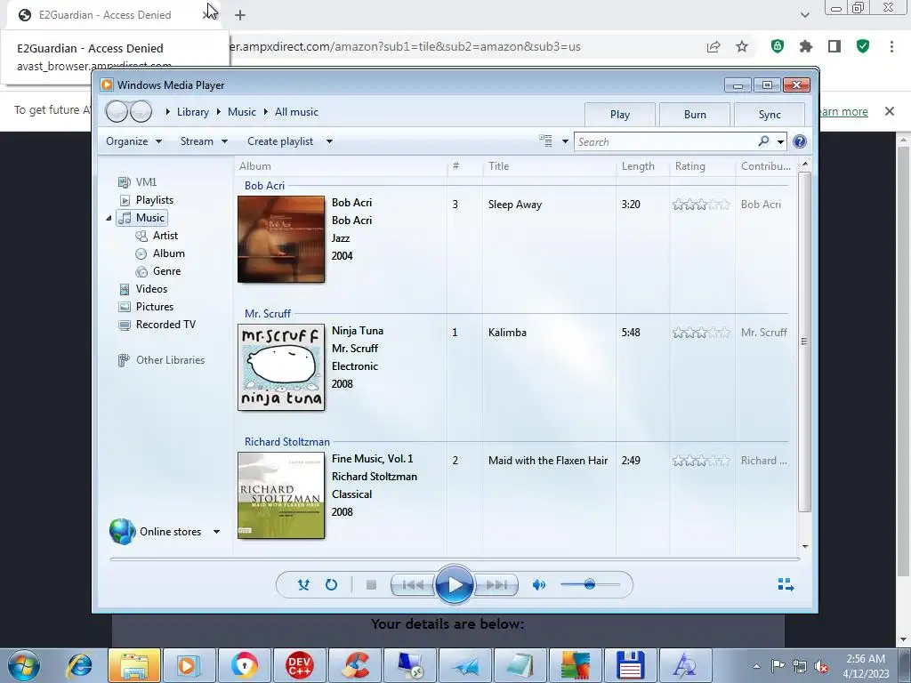This screenshot has width=911, height=683.
Task: Select VM1 in the navigation pane
Action: tap(138, 181)
